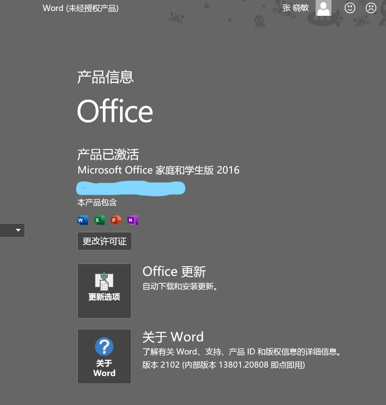
Task: Click the OneNote app icon under 本产品包含
Action: pyautogui.click(x=133, y=220)
